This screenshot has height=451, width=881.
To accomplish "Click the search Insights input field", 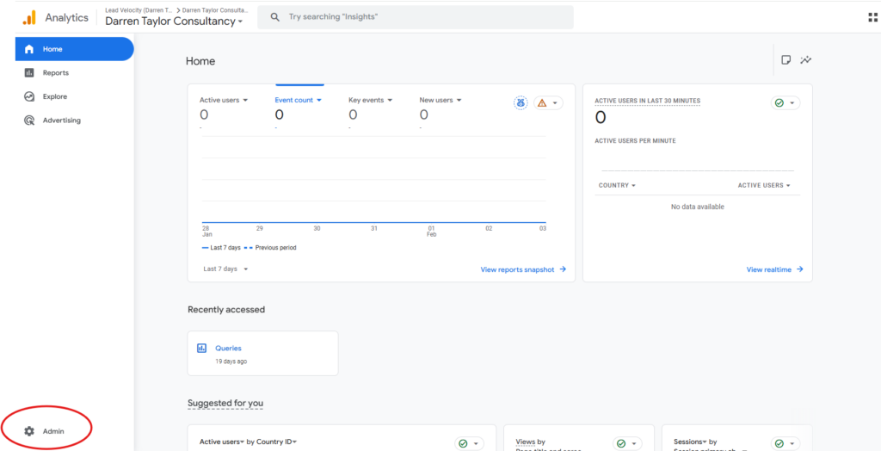I will pos(422,17).
